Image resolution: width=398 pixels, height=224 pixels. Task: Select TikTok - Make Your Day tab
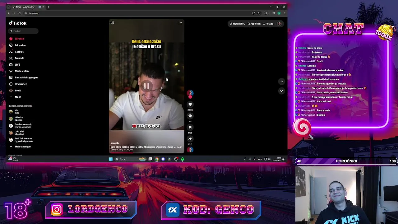click(28, 7)
